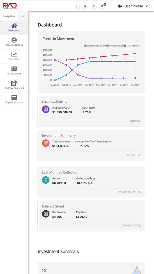
Task: Click the red Investment Summary icon
Action: tap(46, 143)
